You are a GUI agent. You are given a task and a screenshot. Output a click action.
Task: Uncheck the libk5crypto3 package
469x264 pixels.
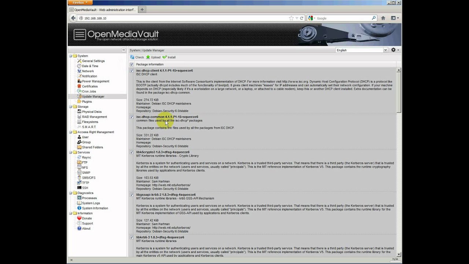tap(132, 152)
